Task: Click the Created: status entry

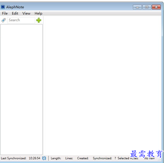Action: tap(83, 158)
